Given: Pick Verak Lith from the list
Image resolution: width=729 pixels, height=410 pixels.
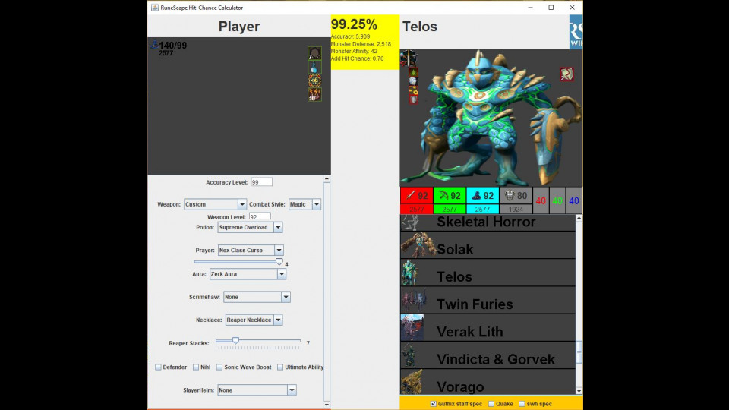Looking at the screenshot, I should [x=488, y=332].
